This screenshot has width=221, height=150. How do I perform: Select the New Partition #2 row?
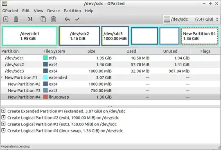click(x=110, y=84)
